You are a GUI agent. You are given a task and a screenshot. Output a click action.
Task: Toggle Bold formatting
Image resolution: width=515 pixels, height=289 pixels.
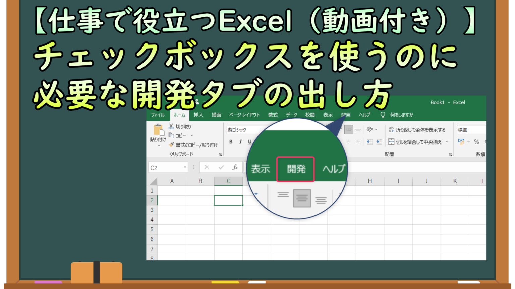coord(231,142)
